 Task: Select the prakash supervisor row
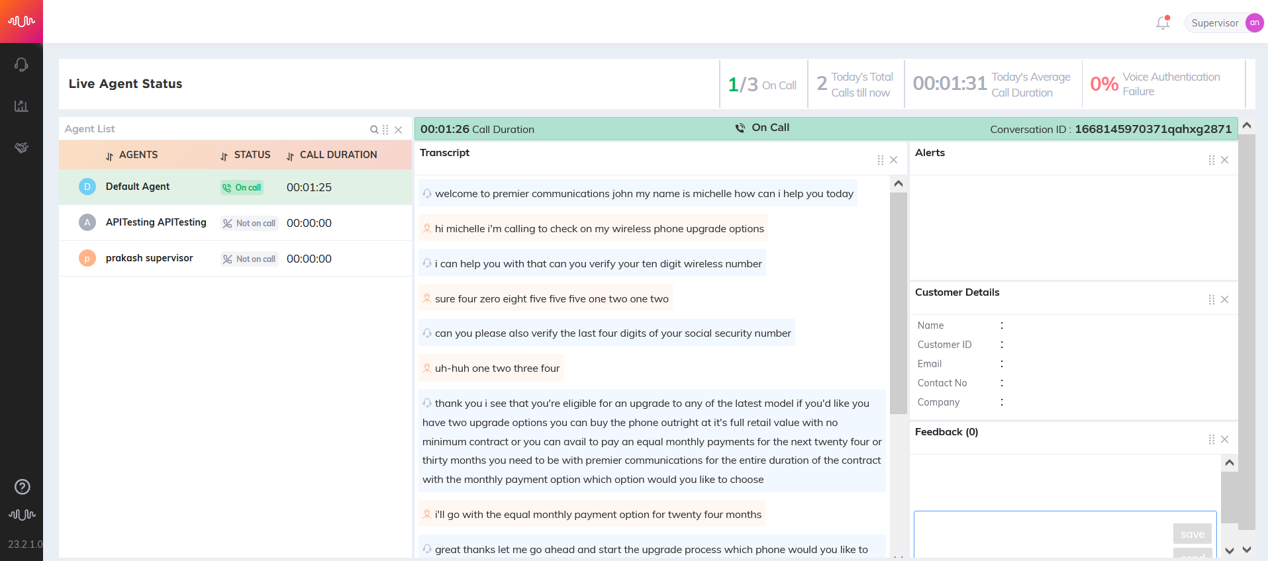(235, 259)
